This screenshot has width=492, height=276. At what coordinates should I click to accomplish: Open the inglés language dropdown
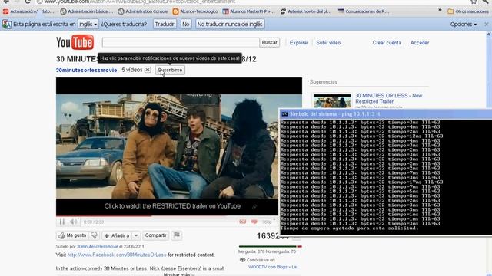click(x=88, y=24)
